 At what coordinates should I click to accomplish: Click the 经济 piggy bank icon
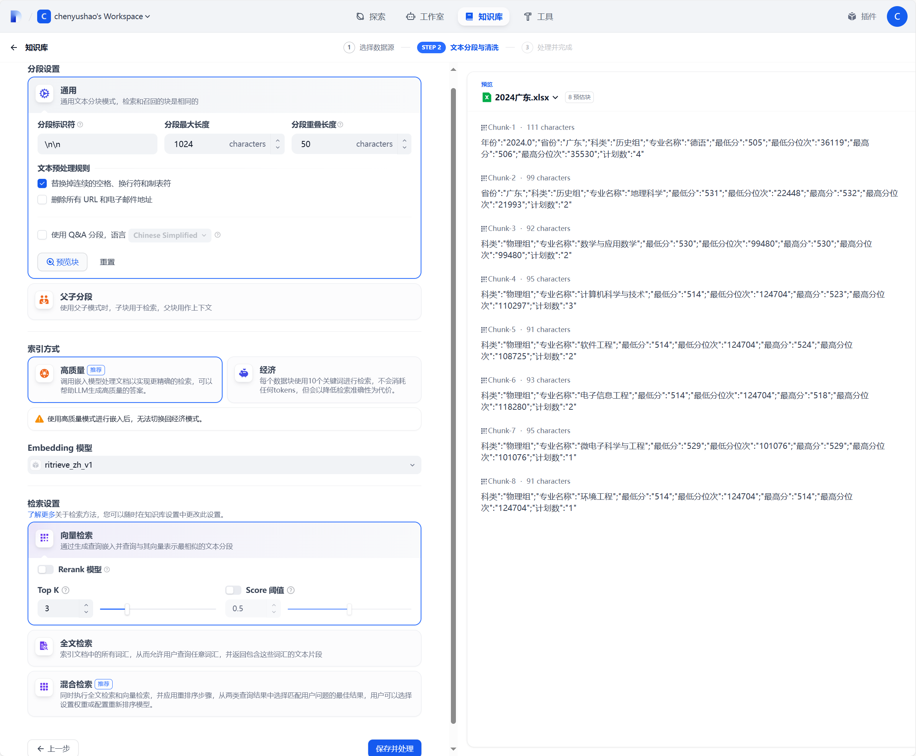244,373
